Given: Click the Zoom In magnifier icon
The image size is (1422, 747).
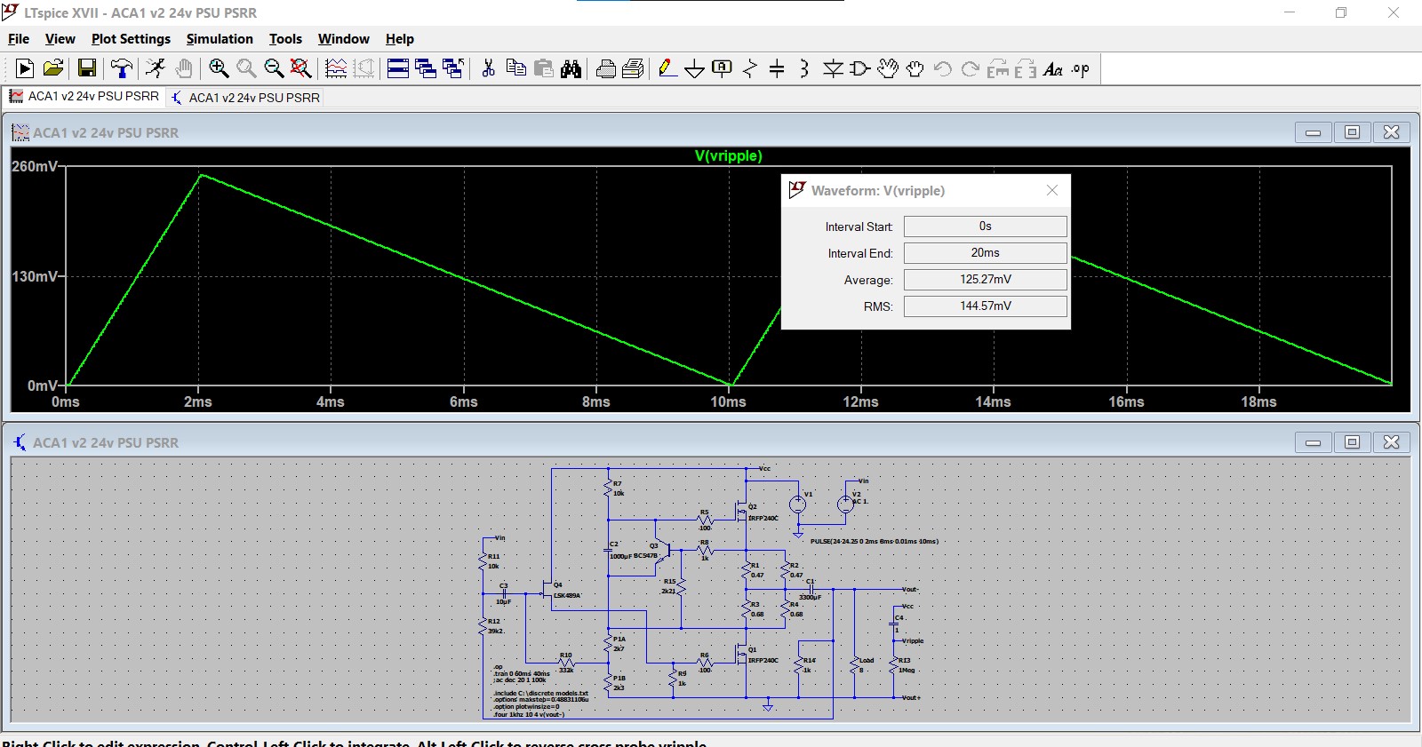Looking at the screenshot, I should tap(219, 68).
